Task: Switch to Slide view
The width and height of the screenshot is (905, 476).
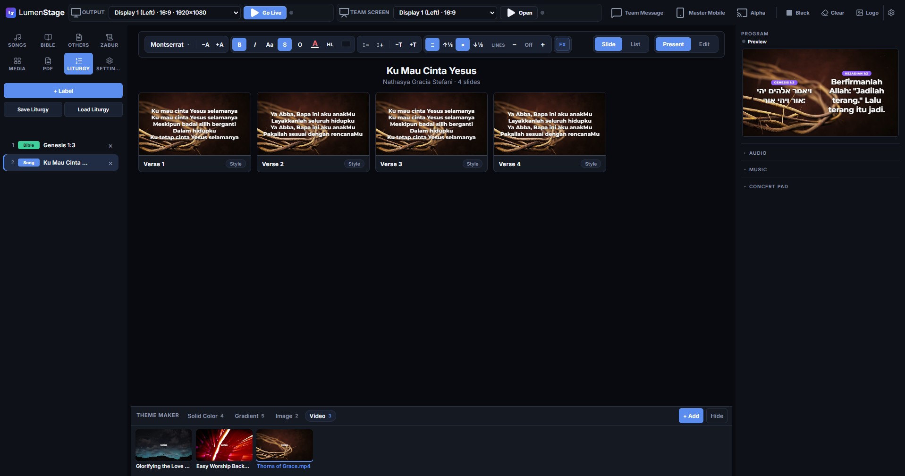Action: pos(608,44)
